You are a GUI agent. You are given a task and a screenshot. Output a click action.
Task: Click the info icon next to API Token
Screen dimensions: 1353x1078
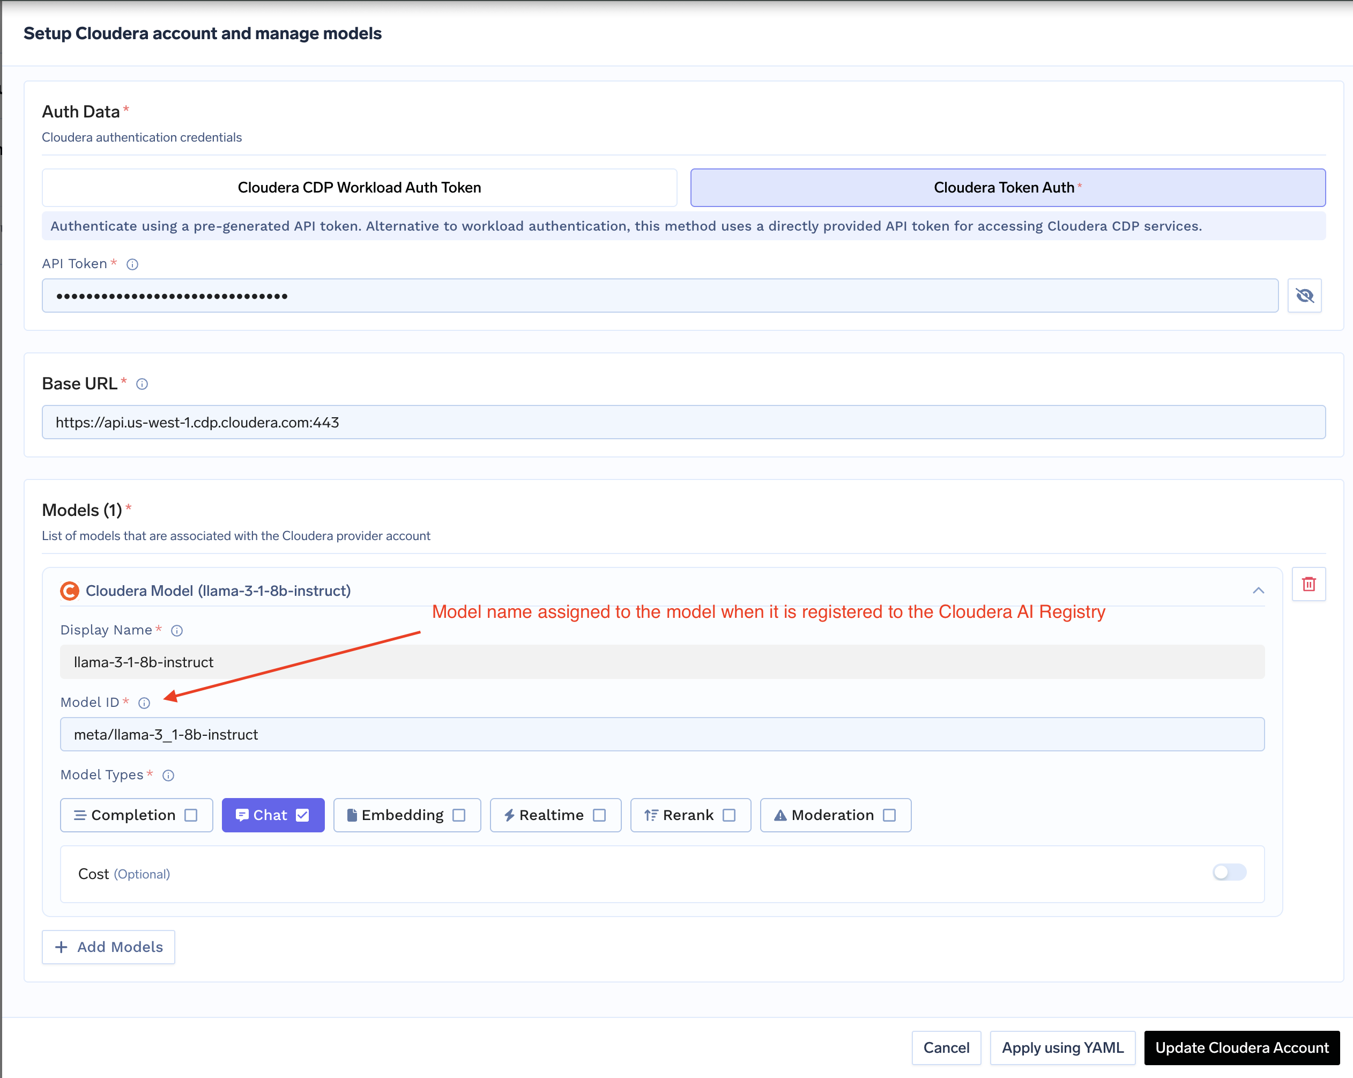point(132,264)
